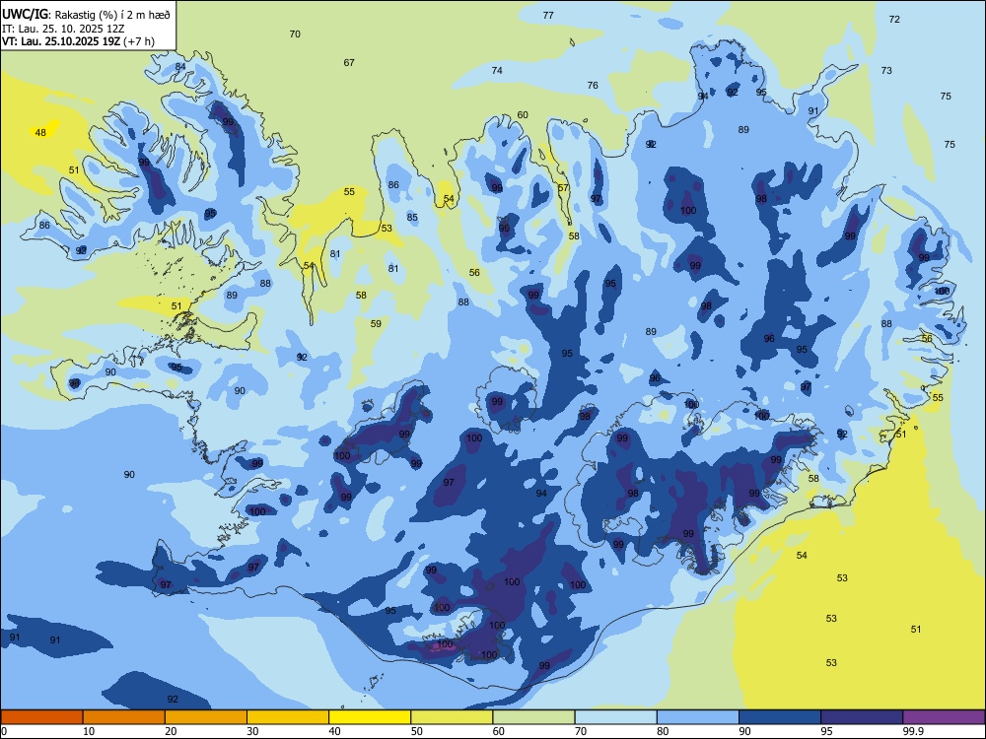
Task: Click the map value '77' along the top
Action: coord(548,15)
